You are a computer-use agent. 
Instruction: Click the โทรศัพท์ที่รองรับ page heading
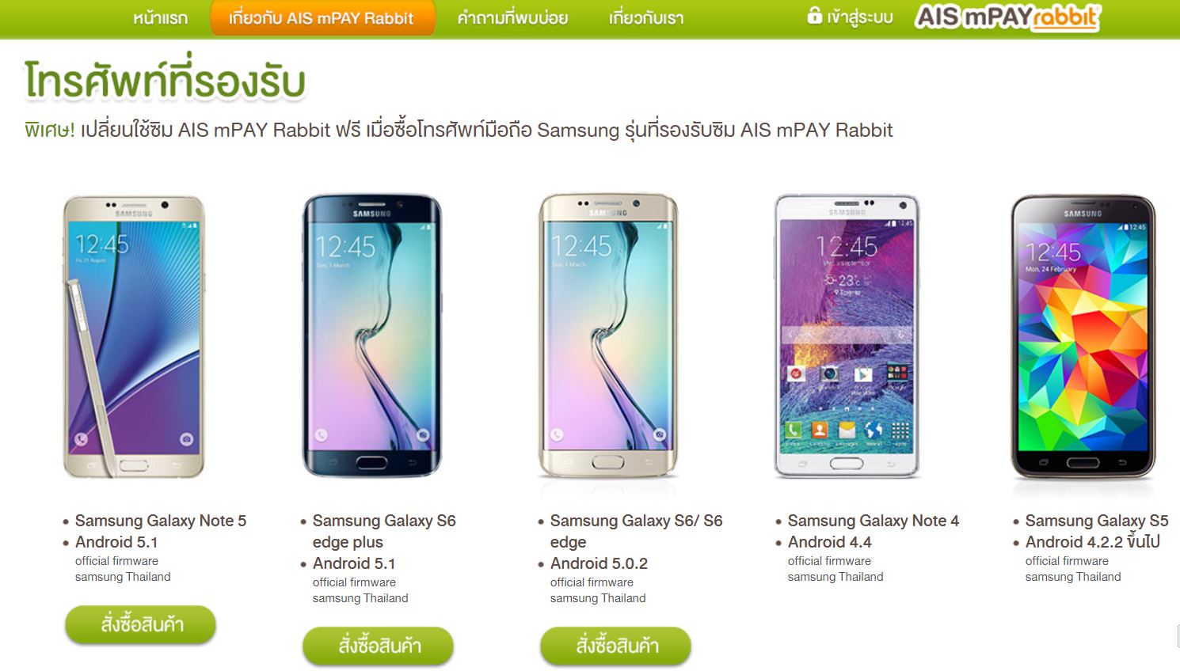click(165, 79)
